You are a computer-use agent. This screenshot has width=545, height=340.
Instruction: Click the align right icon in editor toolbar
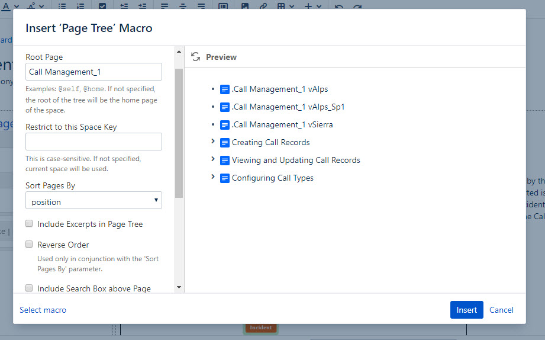pyautogui.click(x=201, y=7)
